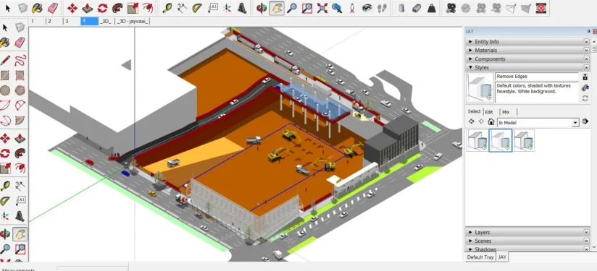Select Tape Measure in the top toolbar

[x=167, y=8]
